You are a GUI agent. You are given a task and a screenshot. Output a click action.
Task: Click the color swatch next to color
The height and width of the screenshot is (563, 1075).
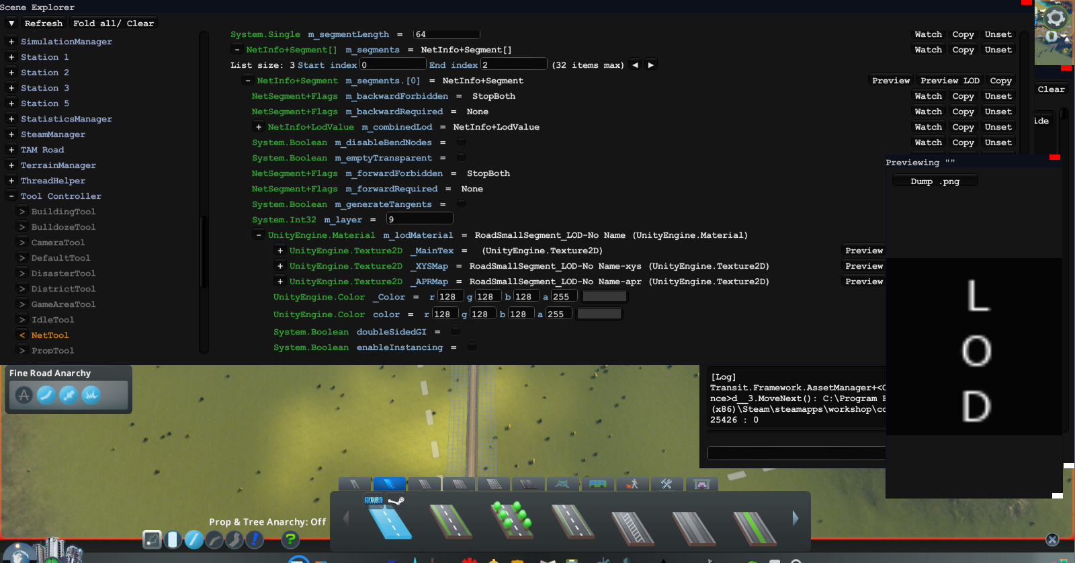[599, 314]
